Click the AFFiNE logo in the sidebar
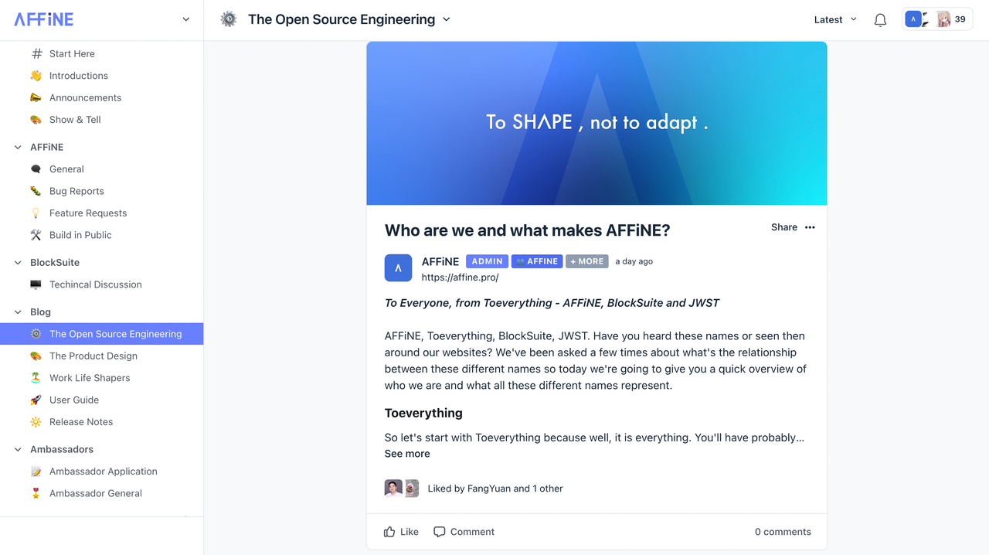 pos(44,19)
